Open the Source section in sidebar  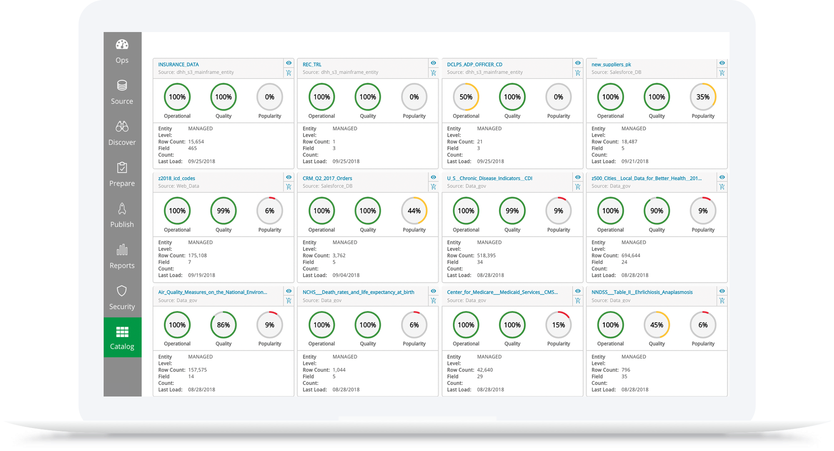point(122,92)
